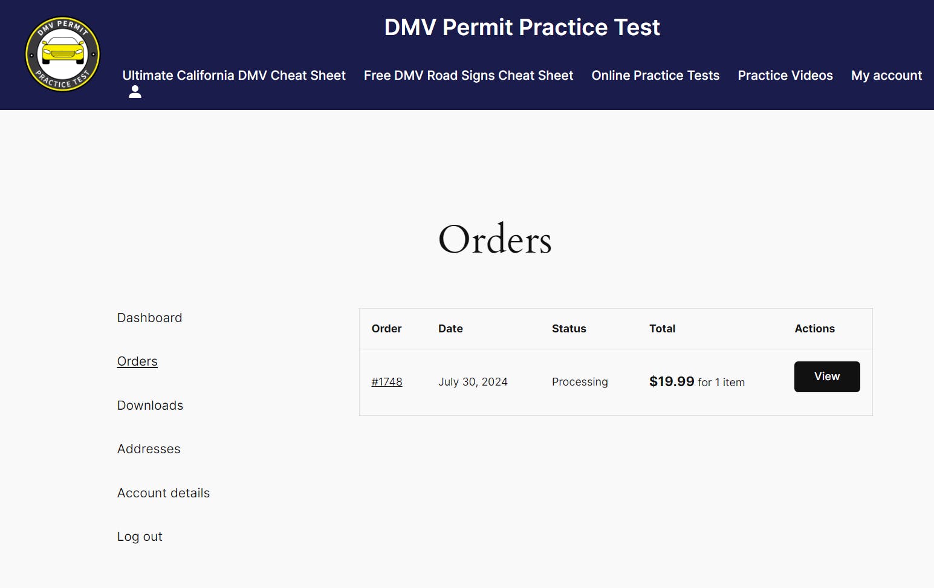
Task: Open the Addresses section
Action: point(149,449)
